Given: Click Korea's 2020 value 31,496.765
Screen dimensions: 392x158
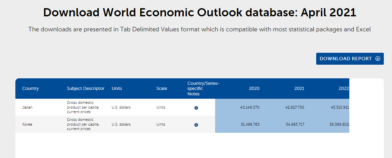Looking at the screenshot, I should tap(250, 124).
